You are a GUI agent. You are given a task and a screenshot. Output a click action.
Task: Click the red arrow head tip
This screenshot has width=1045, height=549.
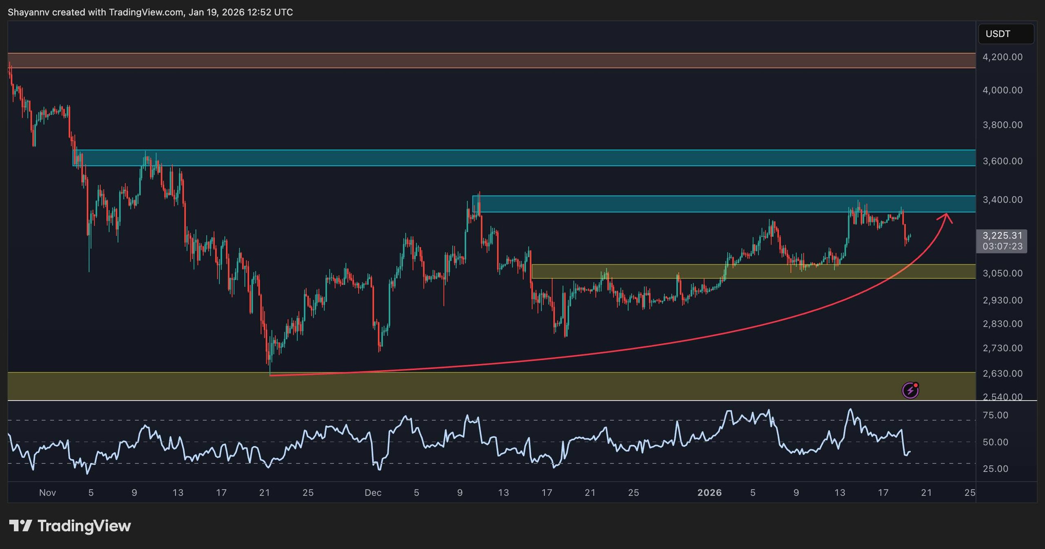coord(947,215)
